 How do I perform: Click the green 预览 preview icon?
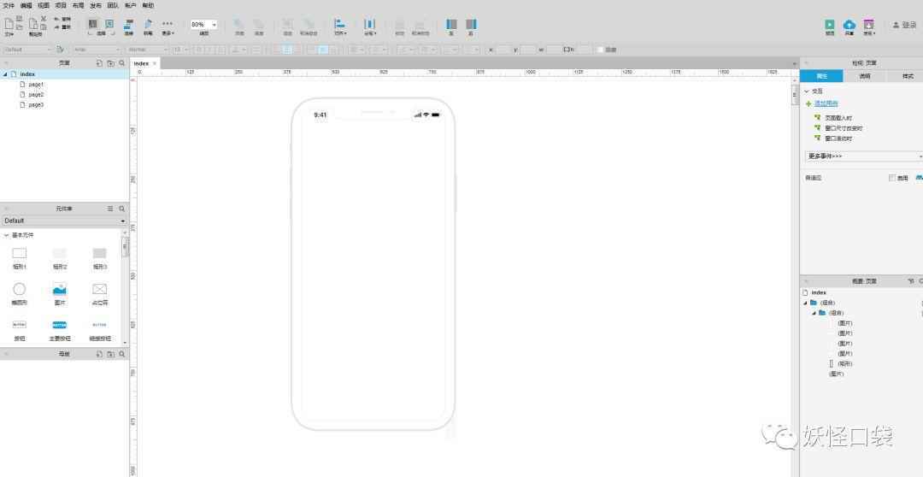pyautogui.click(x=830, y=26)
